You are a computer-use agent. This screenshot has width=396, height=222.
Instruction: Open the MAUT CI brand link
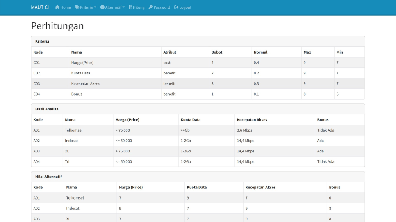[40, 7]
